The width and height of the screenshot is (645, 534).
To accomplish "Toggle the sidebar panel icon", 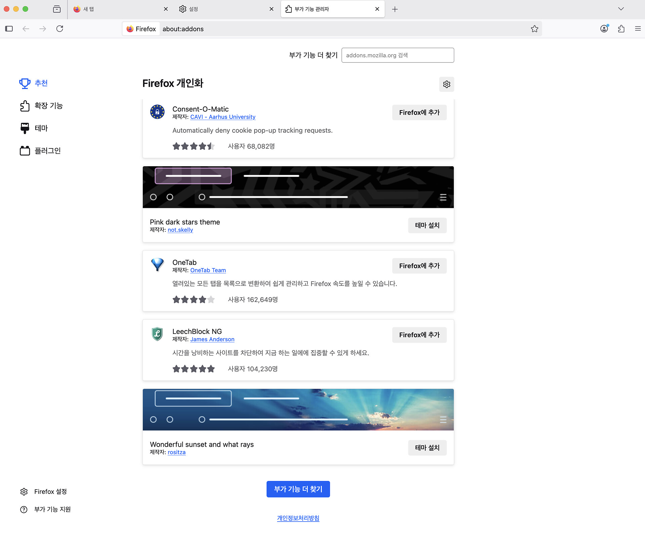I will pos(9,29).
